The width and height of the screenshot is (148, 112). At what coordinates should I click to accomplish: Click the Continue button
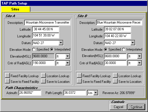point(136,107)
